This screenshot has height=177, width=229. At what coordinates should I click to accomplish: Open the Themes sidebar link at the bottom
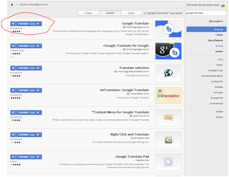[219, 117]
